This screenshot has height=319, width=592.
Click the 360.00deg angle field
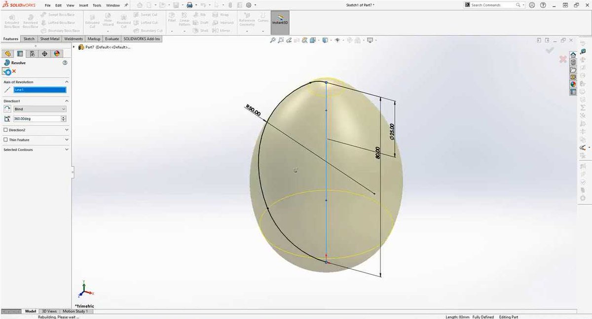point(37,119)
